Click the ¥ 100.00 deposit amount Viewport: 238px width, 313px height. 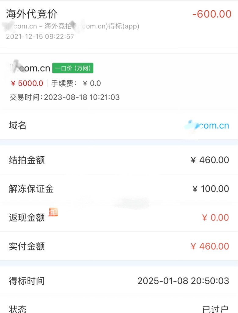click(x=211, y=189)
